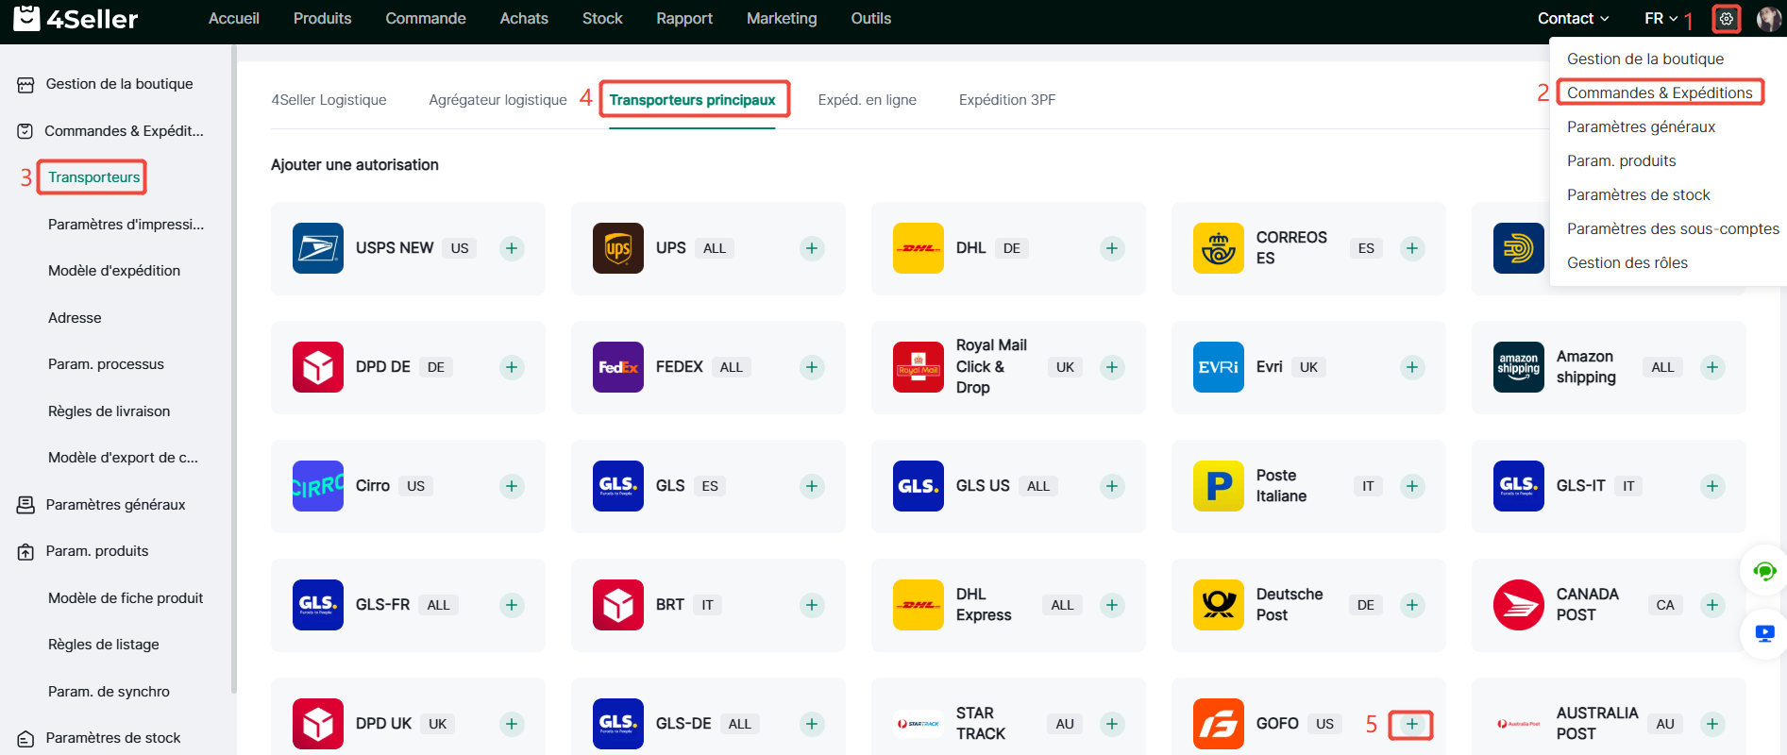Click the user avatar in header

(x=1768, y=19)
